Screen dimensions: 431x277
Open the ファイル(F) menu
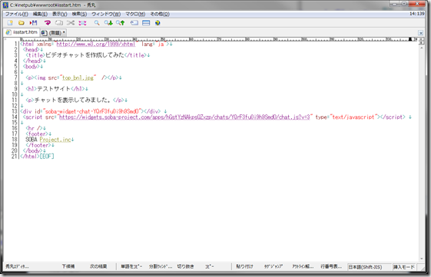point(17,14)
